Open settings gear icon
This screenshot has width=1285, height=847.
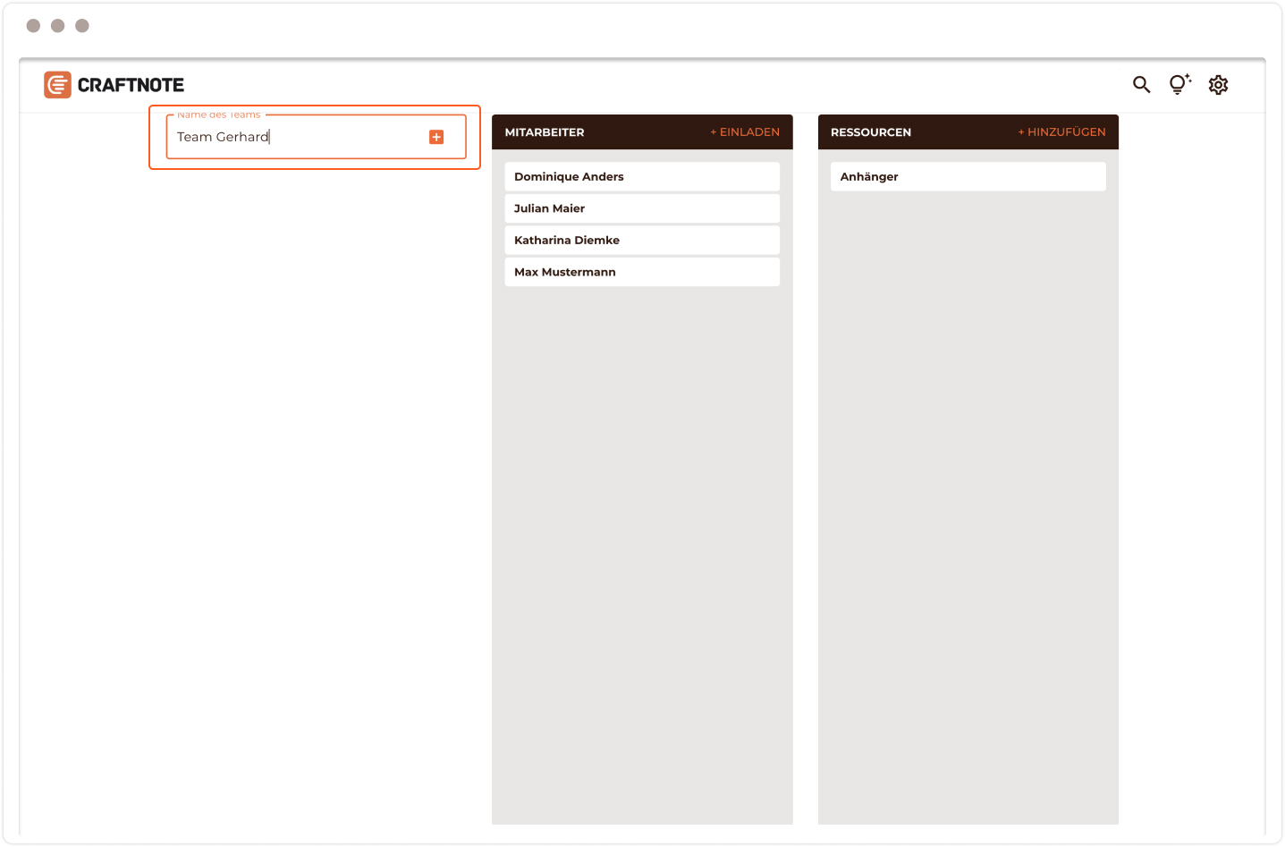click(1218, 85)
